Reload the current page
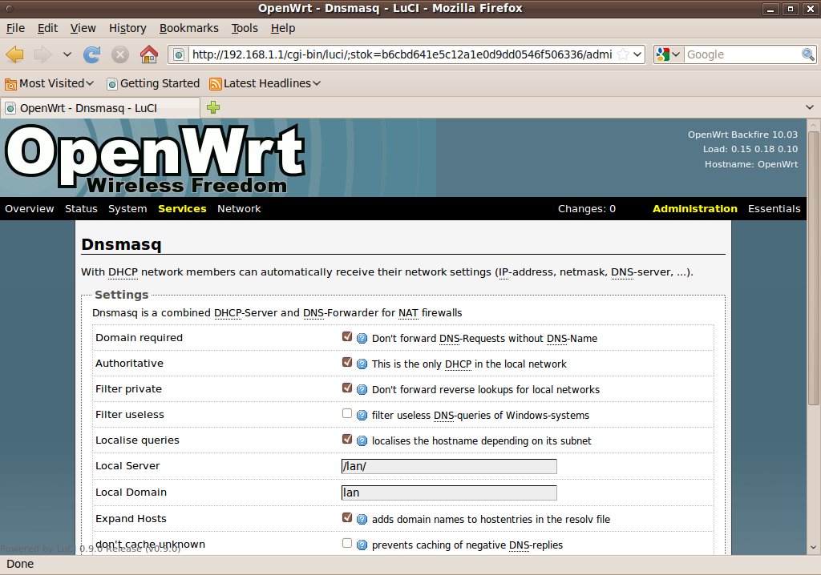 (92, 54)
